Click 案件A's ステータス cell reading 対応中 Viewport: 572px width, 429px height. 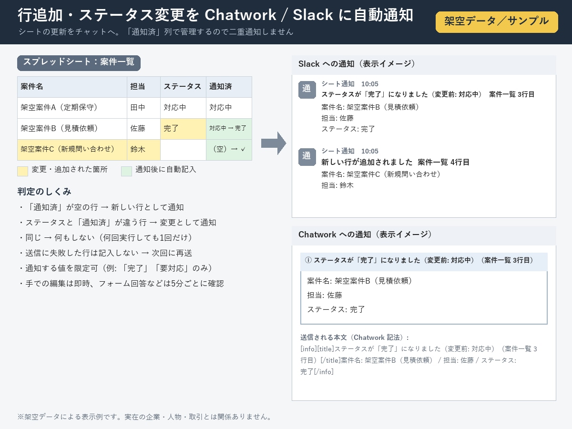pos(183,108)
